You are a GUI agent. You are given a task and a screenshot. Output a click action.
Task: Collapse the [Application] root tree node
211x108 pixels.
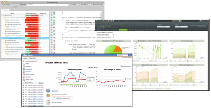pos(2,16)
